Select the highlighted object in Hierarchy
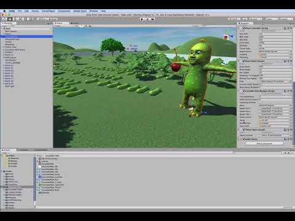The height and width of the screenshot is (221, 295). tap(26, 36)
